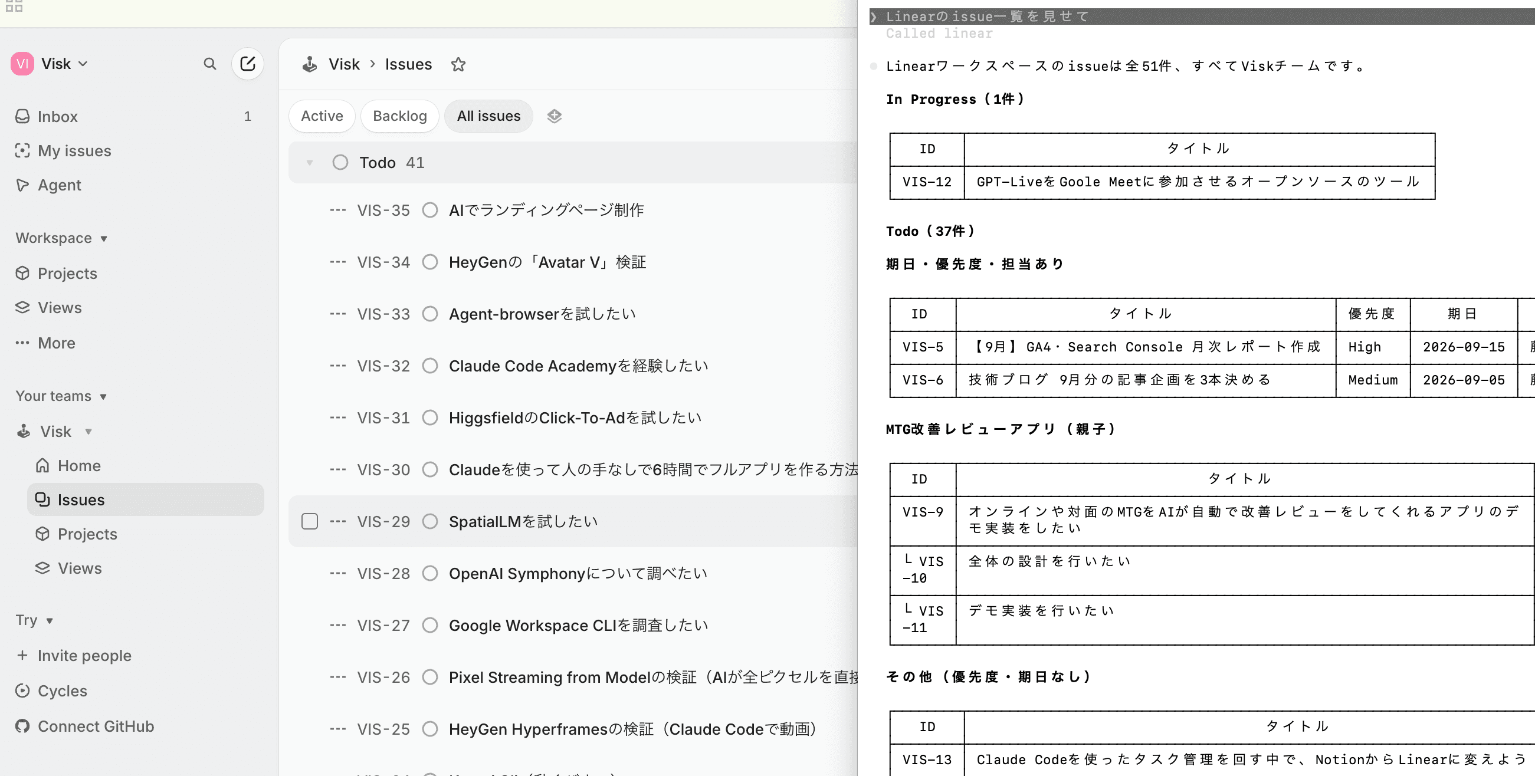Click the compose new issue icon
This screenshot has width=1535, height=776.
coord(247,64)
